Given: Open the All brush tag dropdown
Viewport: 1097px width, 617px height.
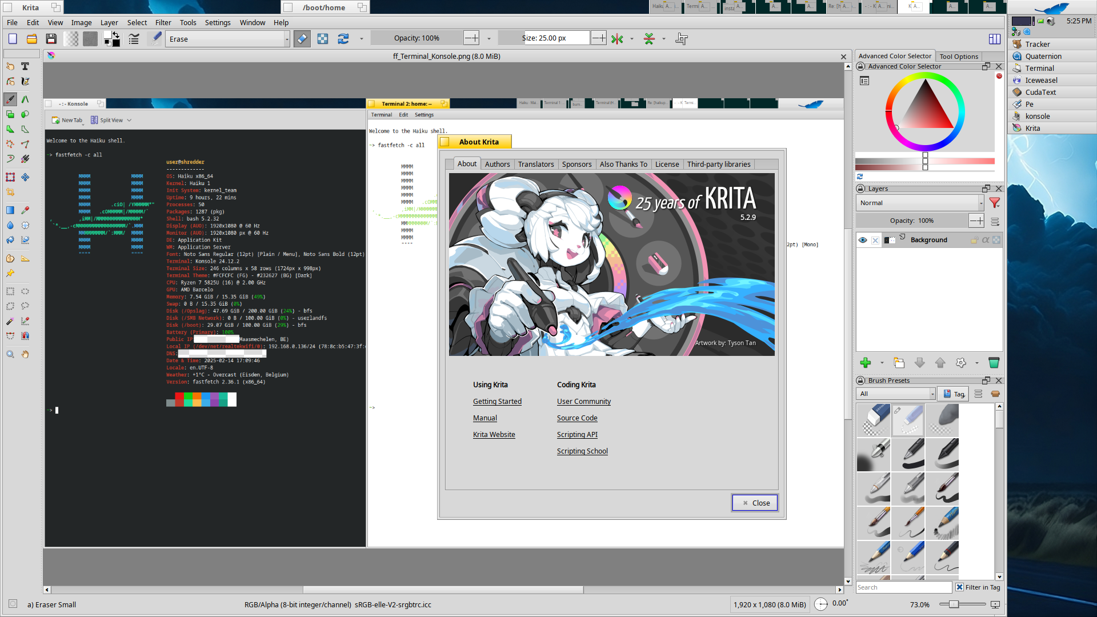Looking at the screenshot, I should click(896, 394).
